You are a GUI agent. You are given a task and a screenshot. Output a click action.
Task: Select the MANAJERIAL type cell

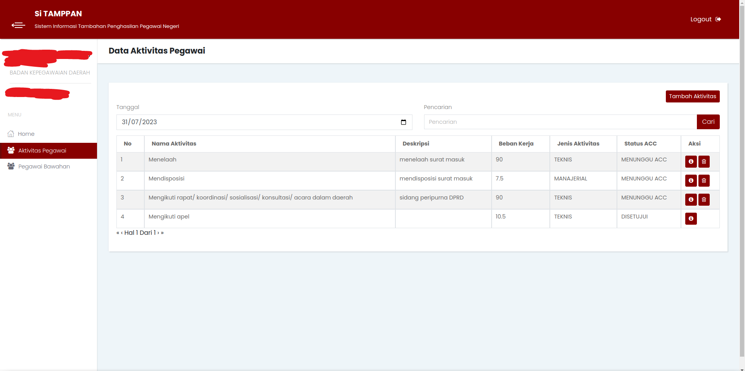583,180
